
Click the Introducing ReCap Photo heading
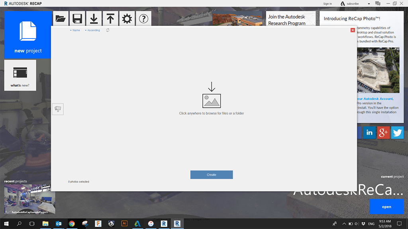[x=352, y=18]
